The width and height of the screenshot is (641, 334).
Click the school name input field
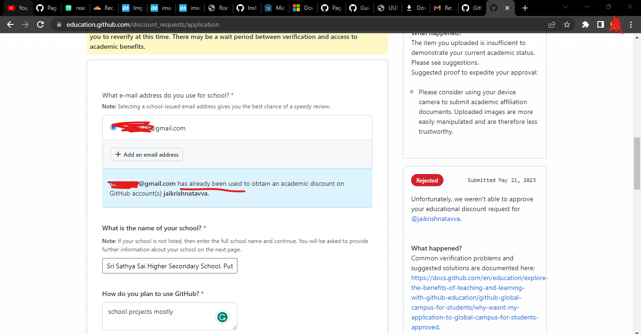click(x=169, y=266)
